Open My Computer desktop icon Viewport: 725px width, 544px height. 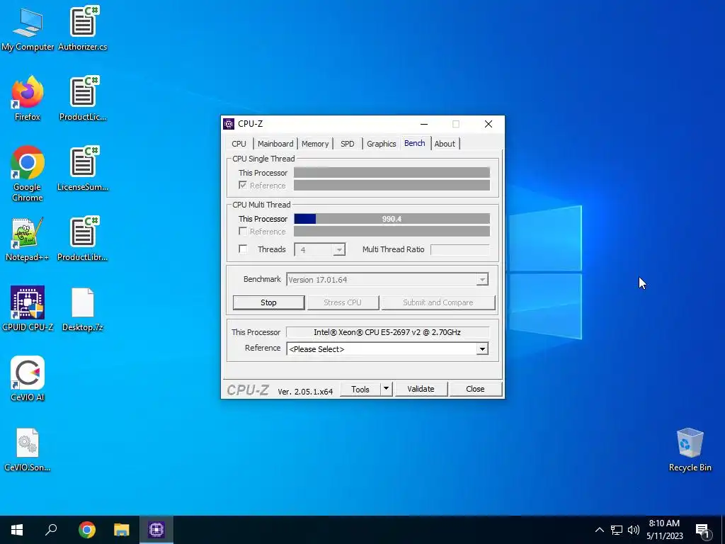(28, 28)
